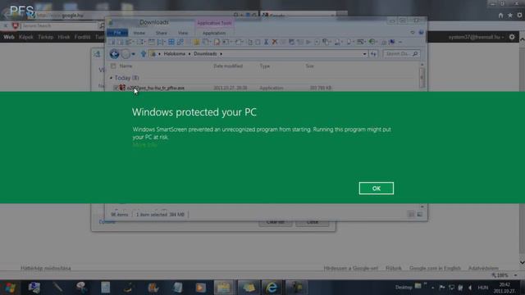Select the Application Tools contextual tab header
Screen dimensions: 525x295
(x=214, y=23)
